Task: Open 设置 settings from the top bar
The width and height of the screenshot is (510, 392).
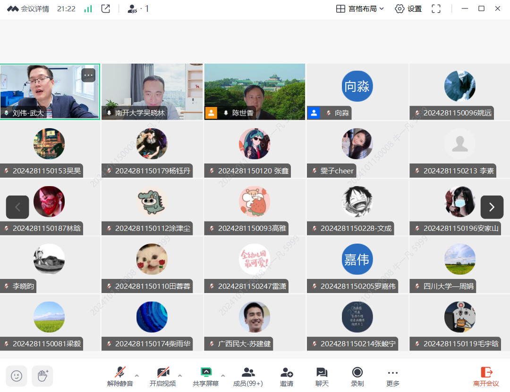Action: pos(408,8)
